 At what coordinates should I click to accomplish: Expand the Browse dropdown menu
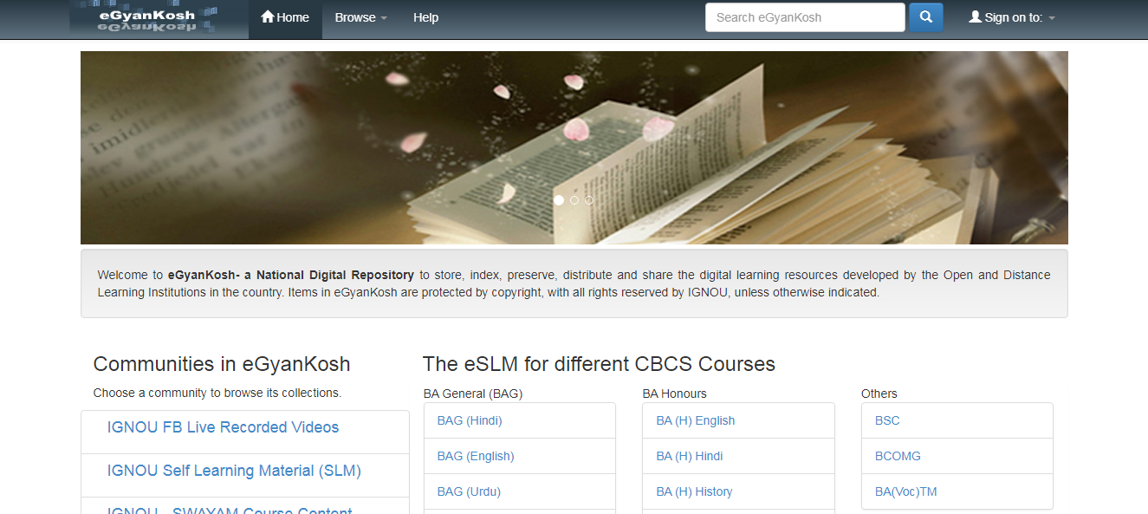361,18
